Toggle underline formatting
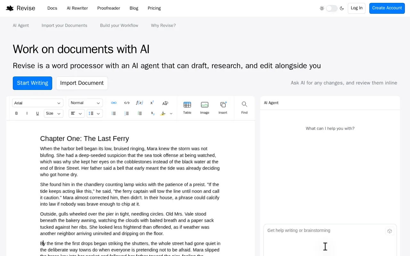Image resolution: width=410 pixels, height=256 pixels. 37,113
